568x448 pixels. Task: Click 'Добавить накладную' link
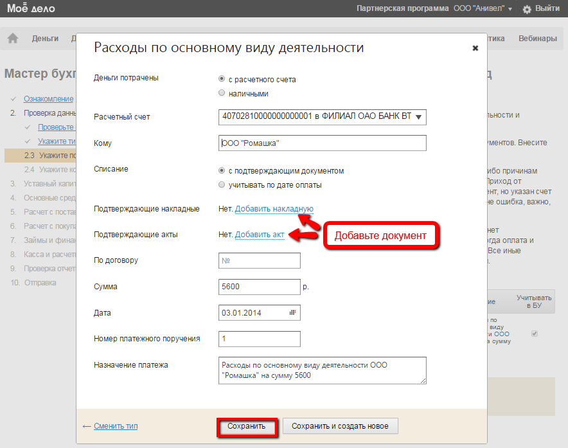(x=274, y=209)
